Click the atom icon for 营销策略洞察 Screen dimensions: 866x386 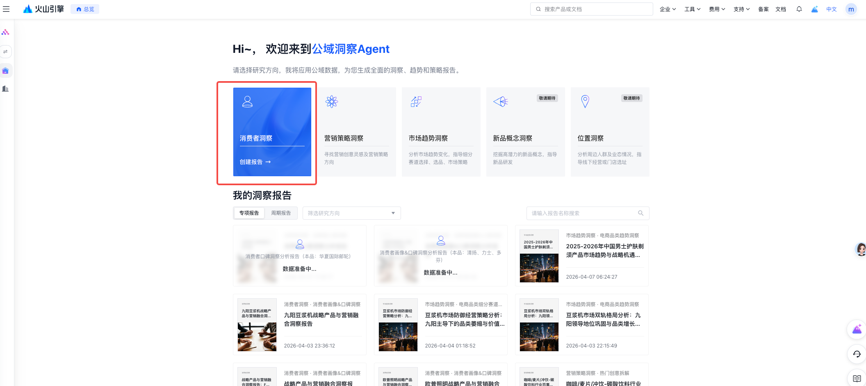[x=332, y=101]
